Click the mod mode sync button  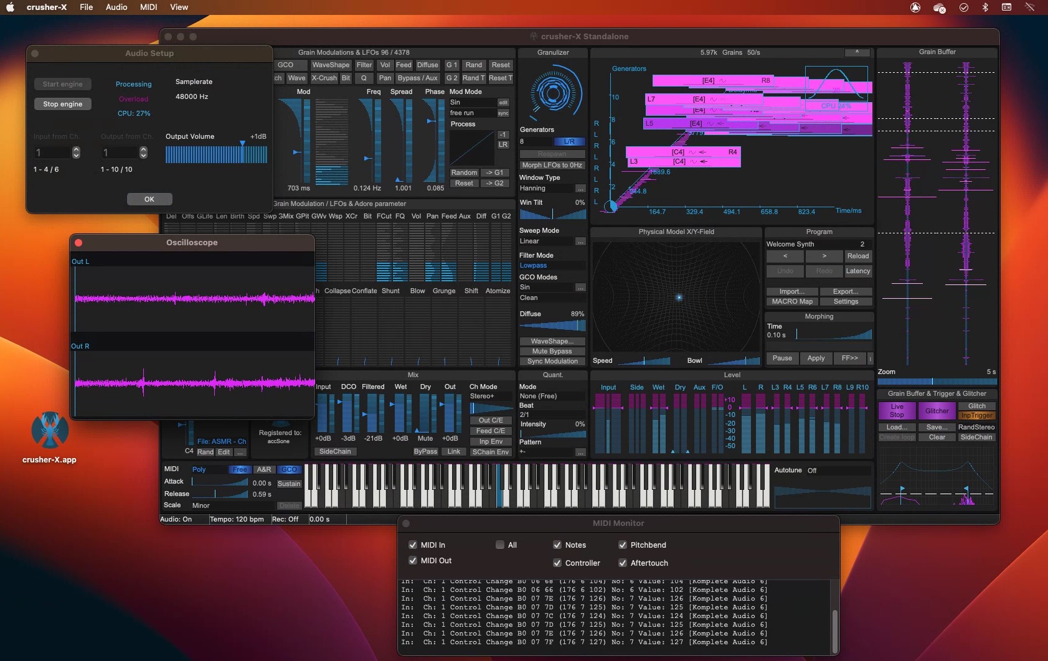coord(503,113)
